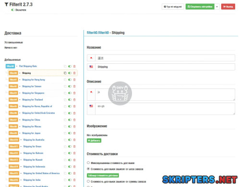Viewport: 240px width, 187px height.
Task: Disable Shipping for Singapore switch
Action: coord(70,93)
